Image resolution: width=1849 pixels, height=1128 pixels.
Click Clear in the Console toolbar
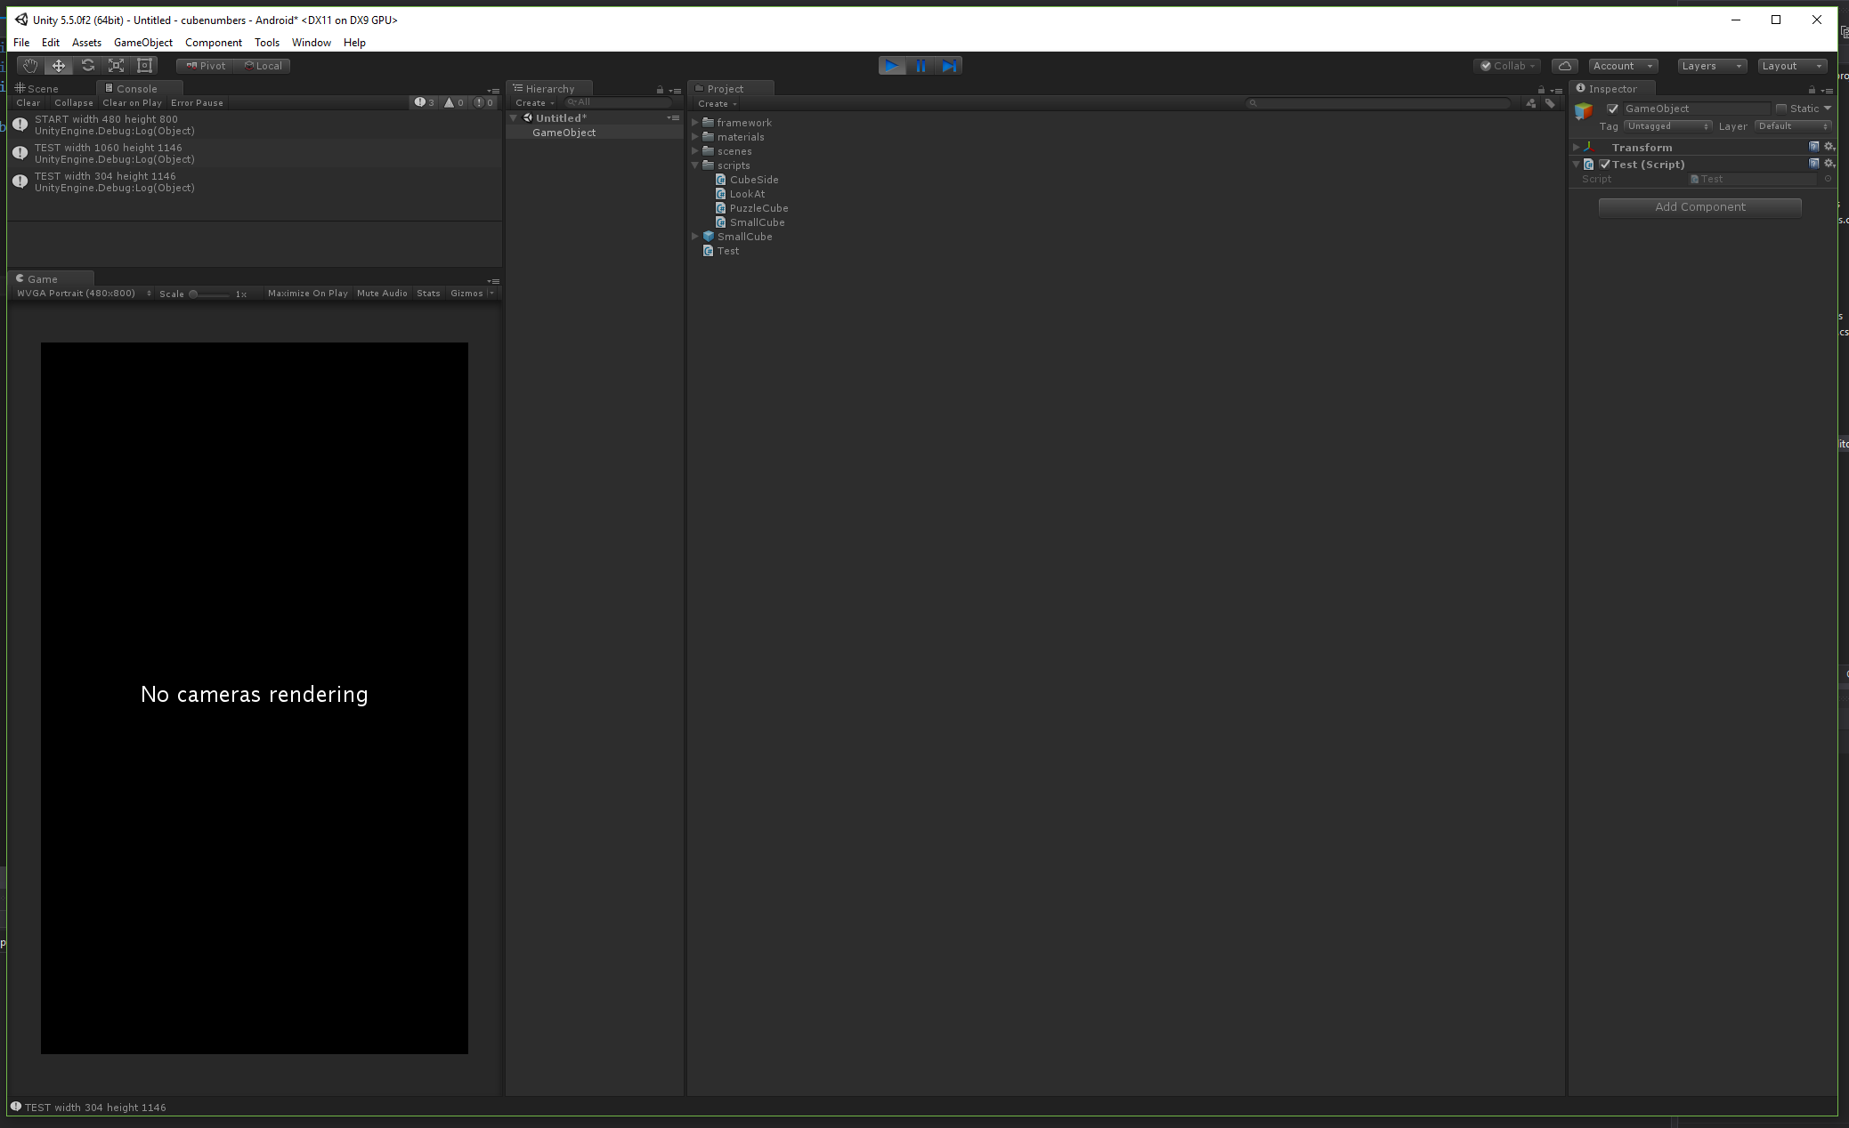28,102
